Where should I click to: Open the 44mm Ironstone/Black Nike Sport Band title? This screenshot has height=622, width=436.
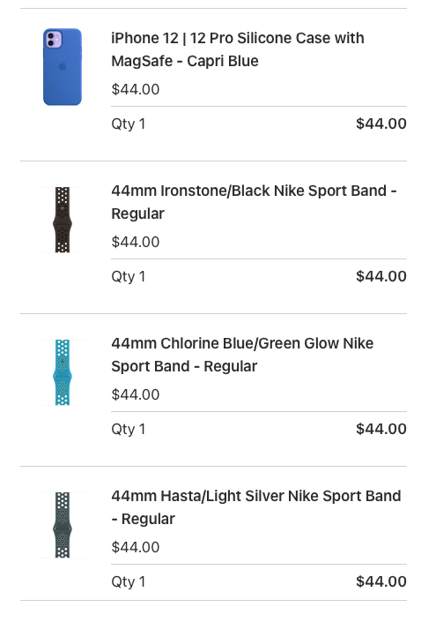click(x=254, y=202)
